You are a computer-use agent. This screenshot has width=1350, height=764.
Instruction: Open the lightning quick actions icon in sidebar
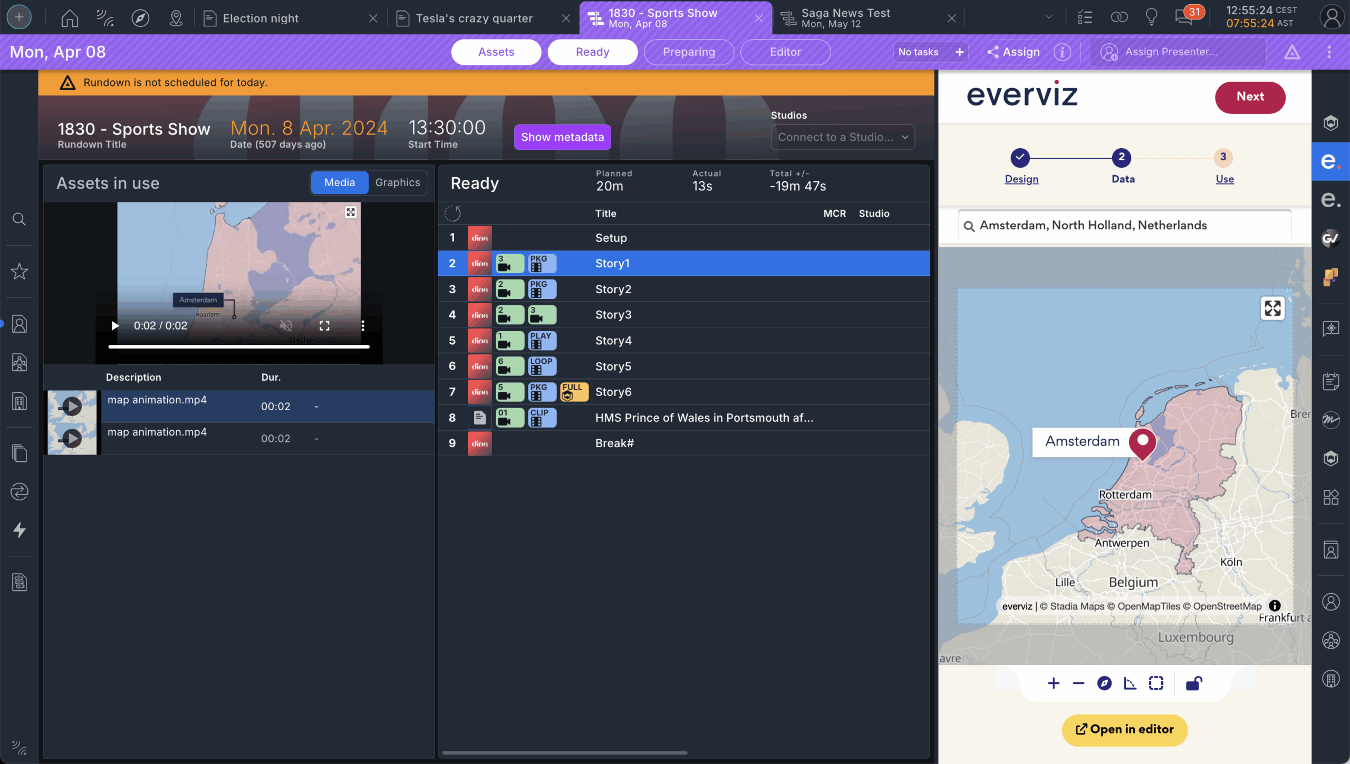(19, 530)
